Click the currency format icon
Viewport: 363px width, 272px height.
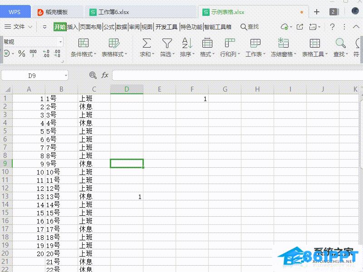pyautogui.click(x=7, y=53)
